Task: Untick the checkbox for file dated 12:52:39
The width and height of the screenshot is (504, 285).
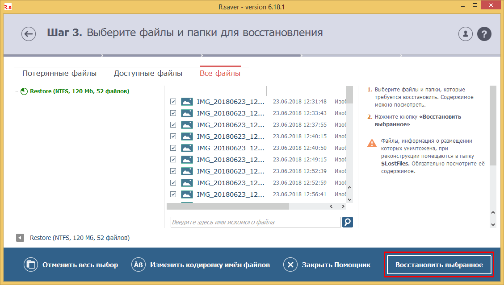Action: pyautogui.click(x=173, y=171)
